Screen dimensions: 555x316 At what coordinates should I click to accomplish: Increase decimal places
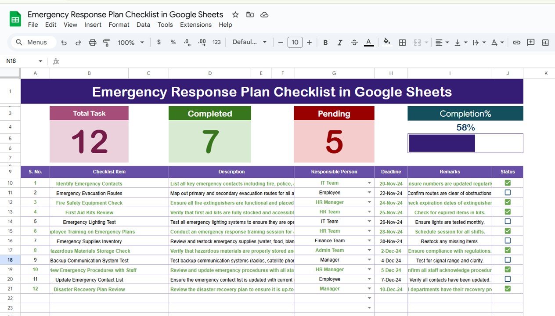click(202, 42)
